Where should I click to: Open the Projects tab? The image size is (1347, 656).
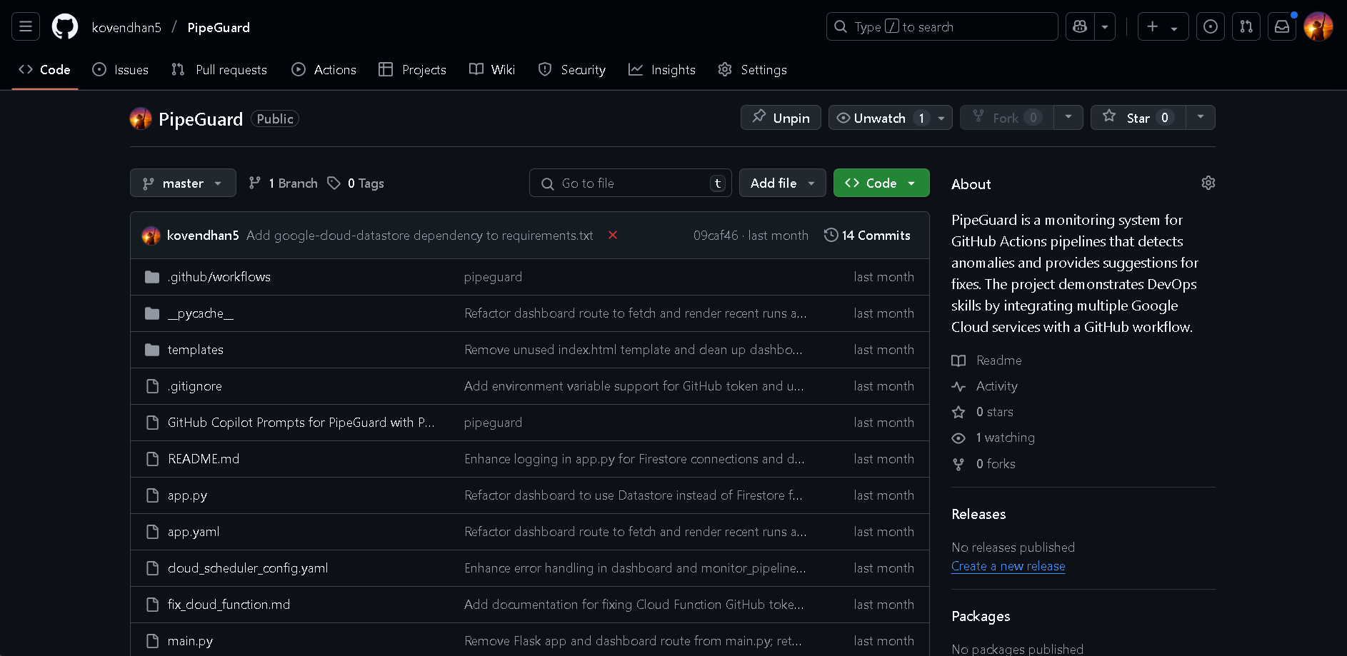[x=413, y=70]
